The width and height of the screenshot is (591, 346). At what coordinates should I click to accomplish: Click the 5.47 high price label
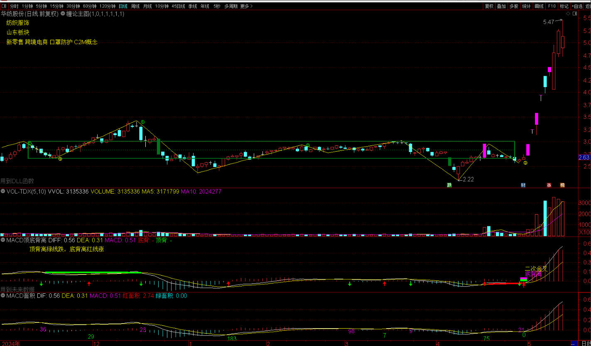(x=548, y=22)
